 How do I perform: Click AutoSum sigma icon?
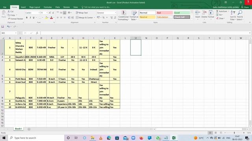217,11
